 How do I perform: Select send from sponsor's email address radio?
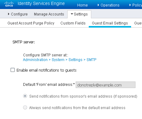point(25,96)
